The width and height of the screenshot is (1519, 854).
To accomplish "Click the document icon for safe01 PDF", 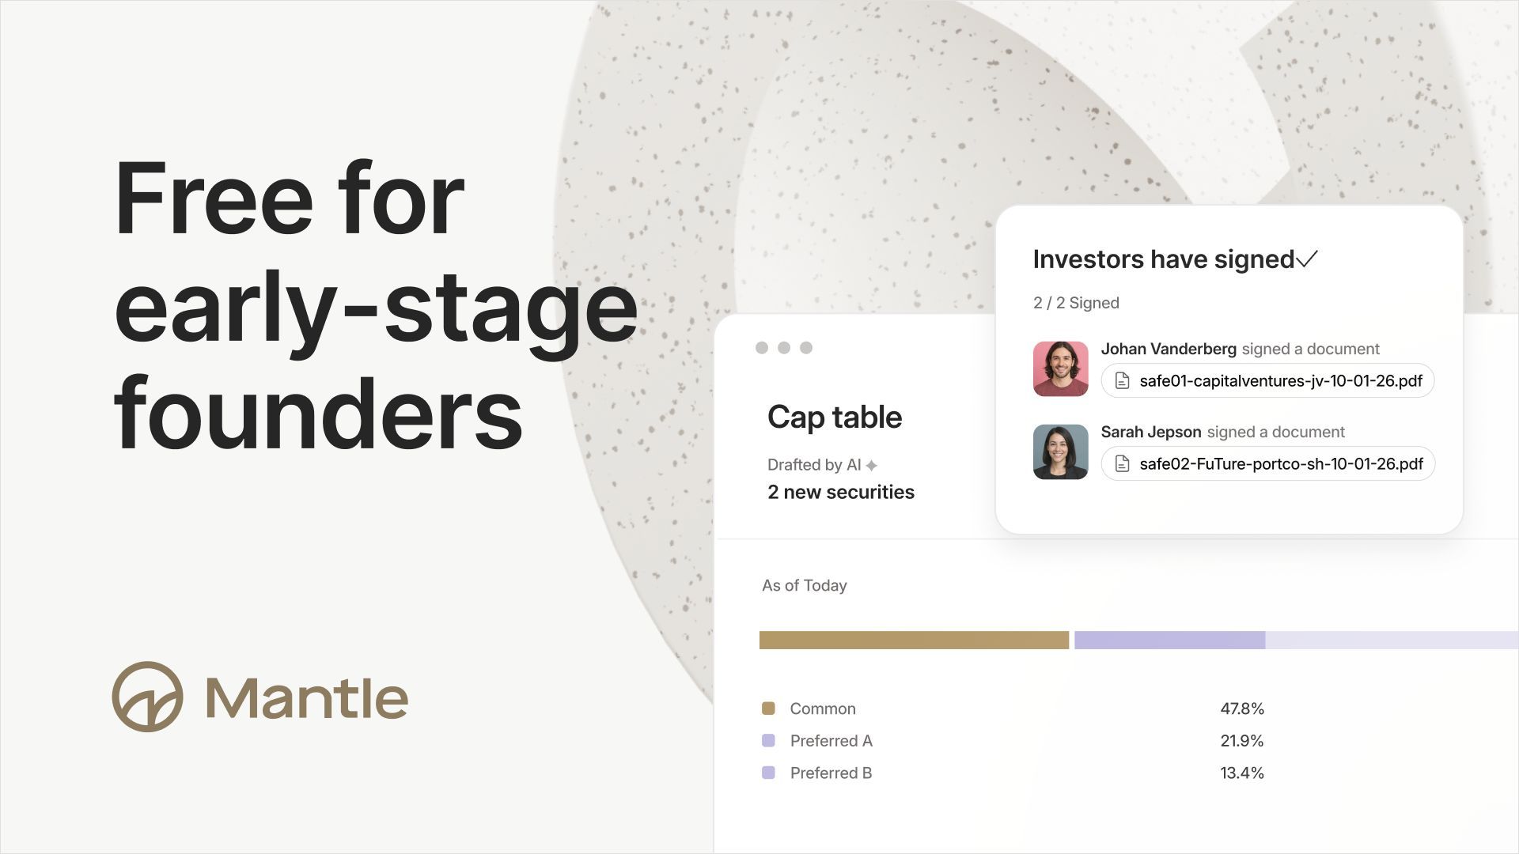I will click(1122, 381).
